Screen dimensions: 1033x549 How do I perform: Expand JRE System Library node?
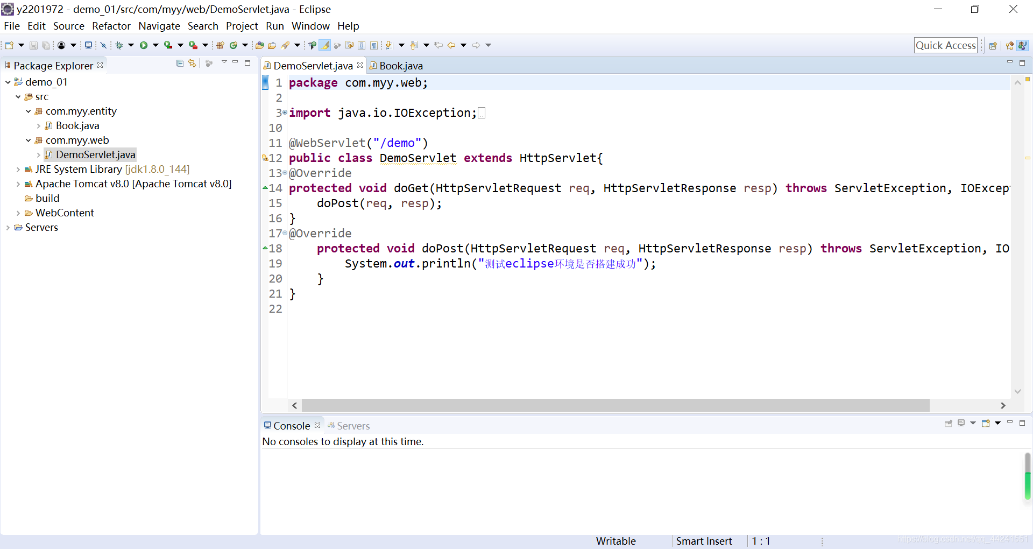pos(18,170)
